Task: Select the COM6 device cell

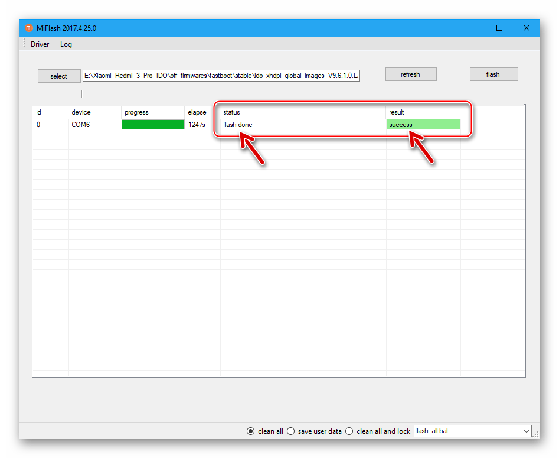Action: tap(95, 125)
